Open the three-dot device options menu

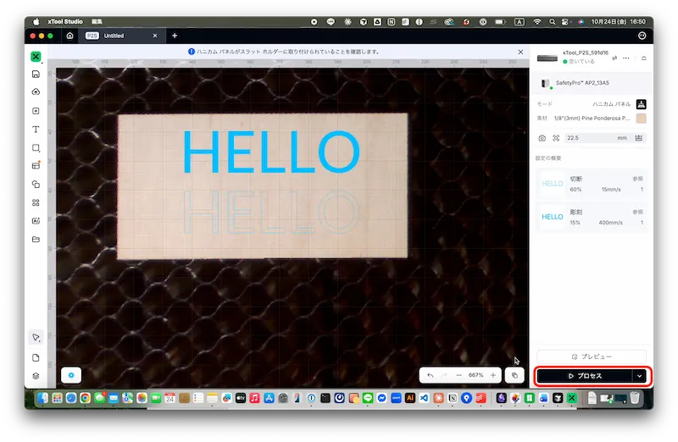(x=627, y=58)
